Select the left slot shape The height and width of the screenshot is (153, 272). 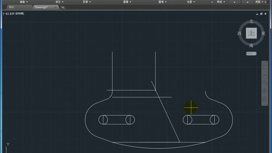[x=116, y=120]
